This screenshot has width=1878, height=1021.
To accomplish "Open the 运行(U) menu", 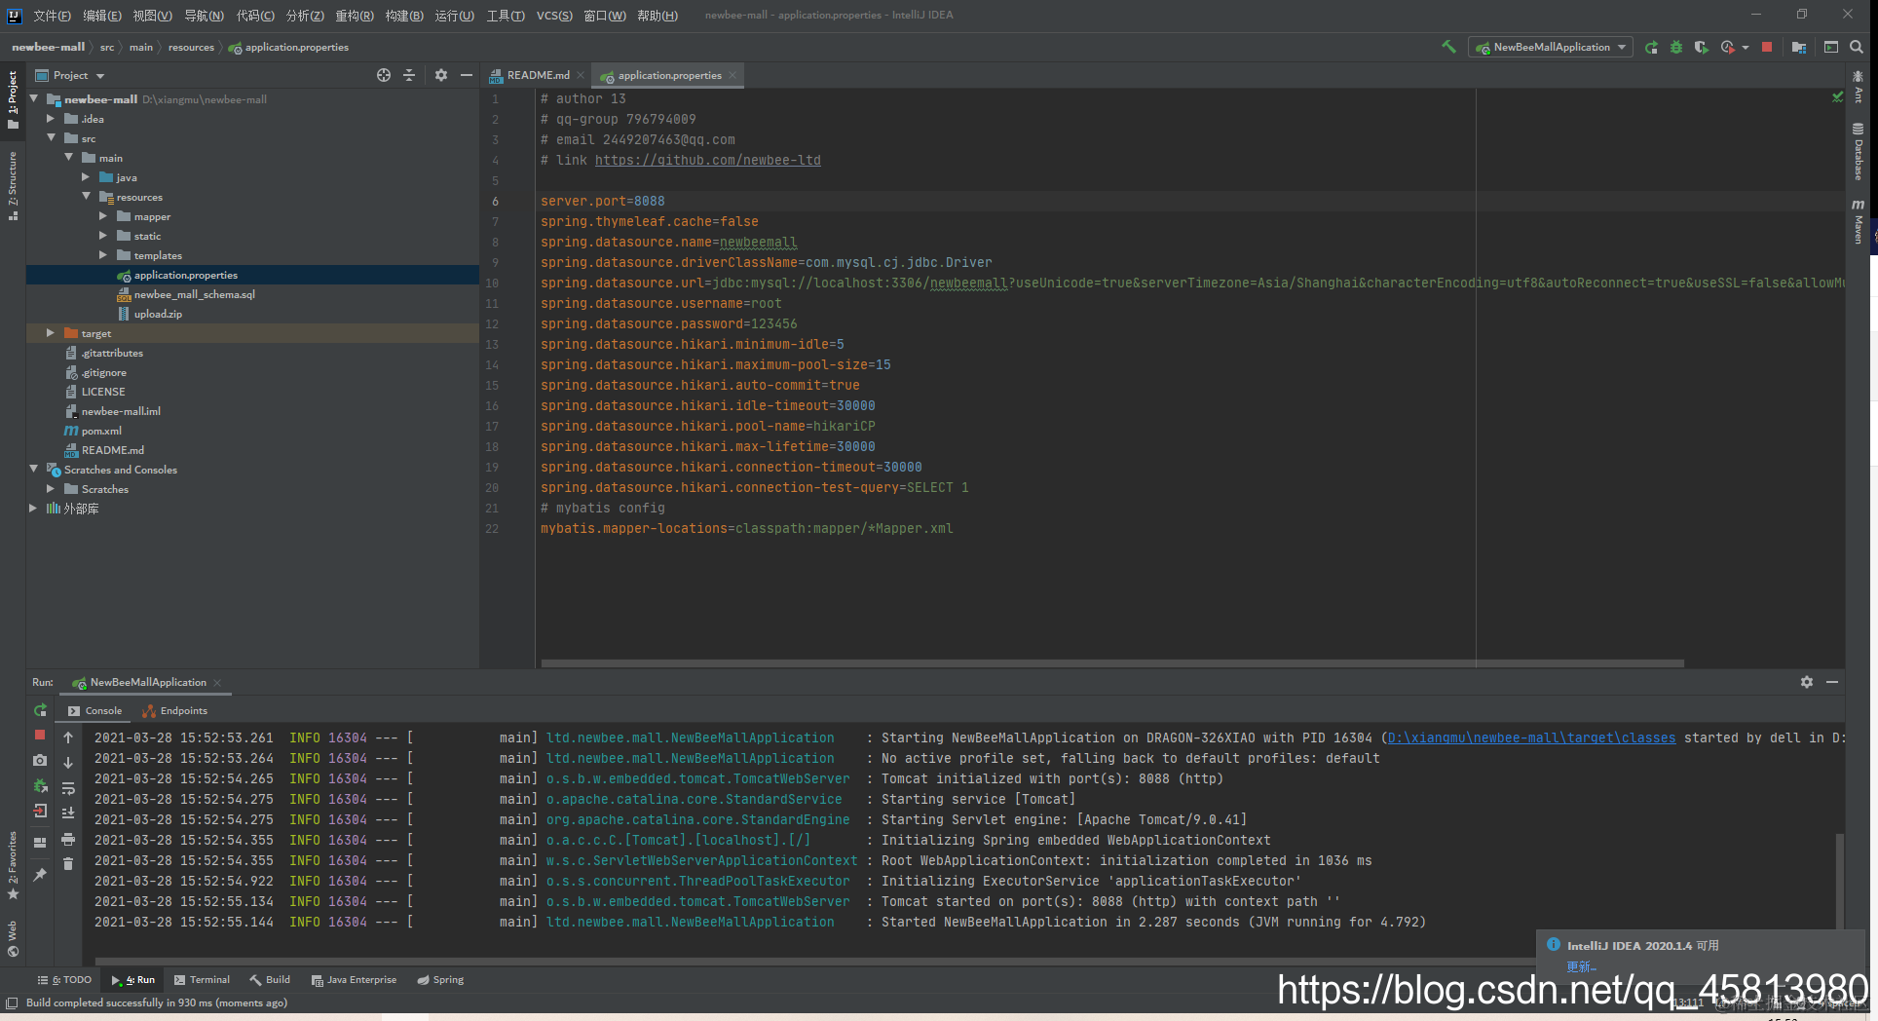I will 454,15.
